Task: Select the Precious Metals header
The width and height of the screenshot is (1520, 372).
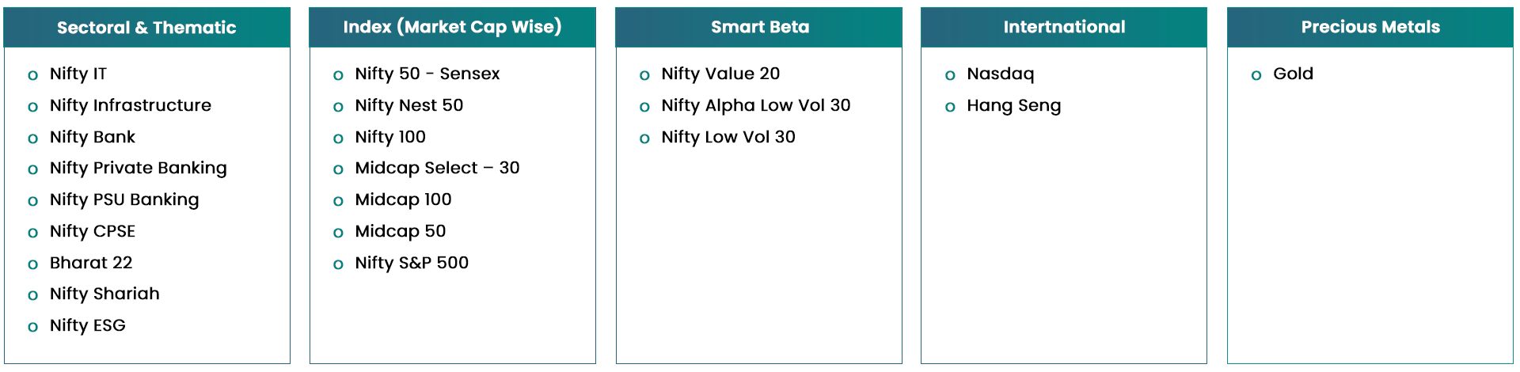Action: coord(1370,28)
